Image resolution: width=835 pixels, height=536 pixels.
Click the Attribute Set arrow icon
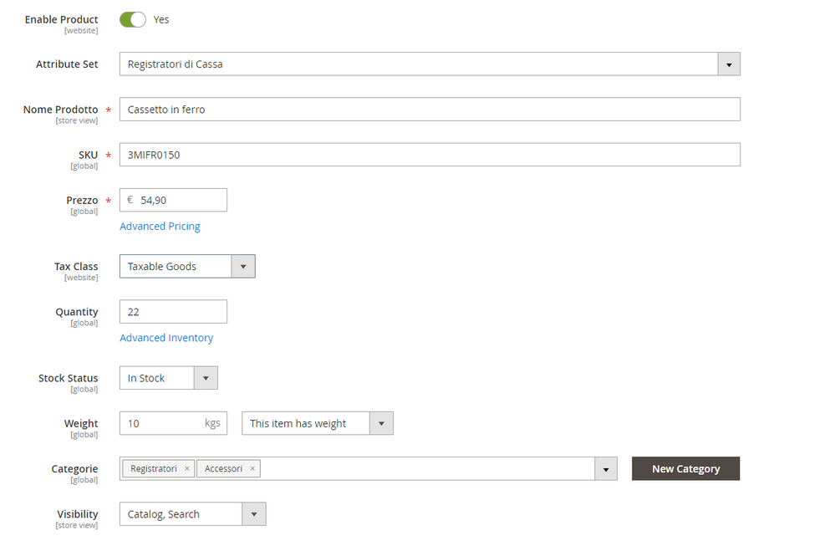[x=729, y=64]
